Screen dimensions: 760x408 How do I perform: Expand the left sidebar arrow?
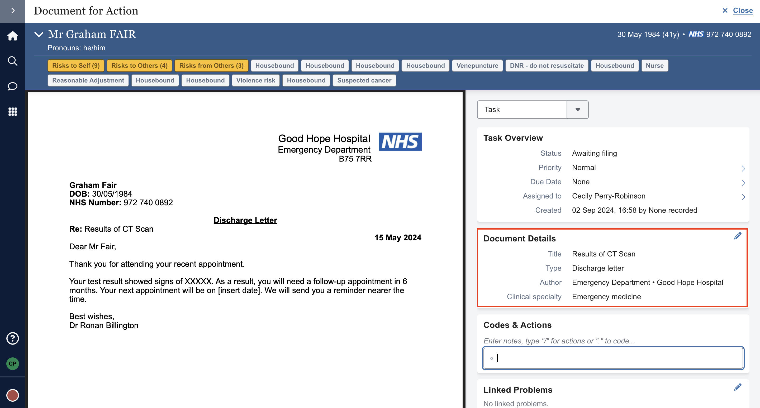(x=12, y=11)
